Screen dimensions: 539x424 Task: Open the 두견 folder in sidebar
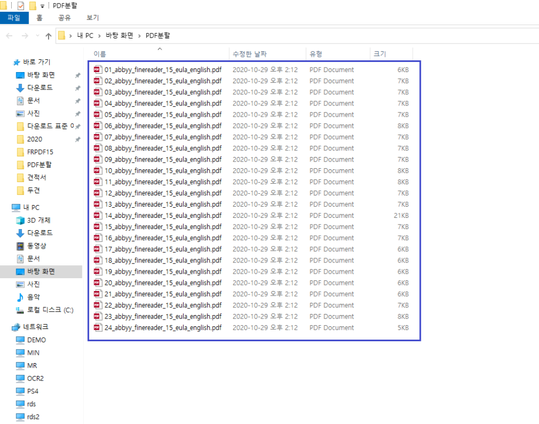[x=33, y=190]
